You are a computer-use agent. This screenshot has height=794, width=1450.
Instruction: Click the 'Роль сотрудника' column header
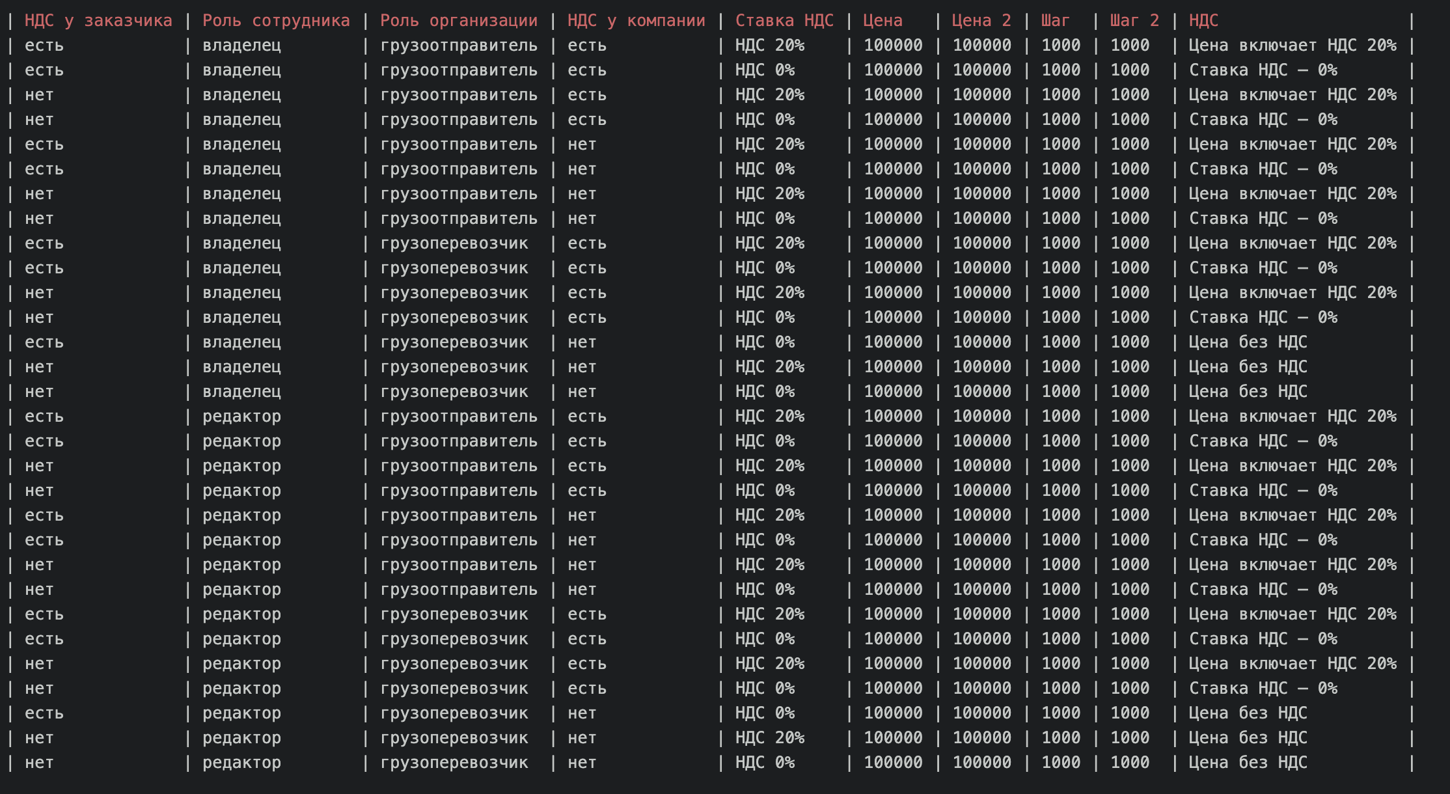tap(276, 21)
